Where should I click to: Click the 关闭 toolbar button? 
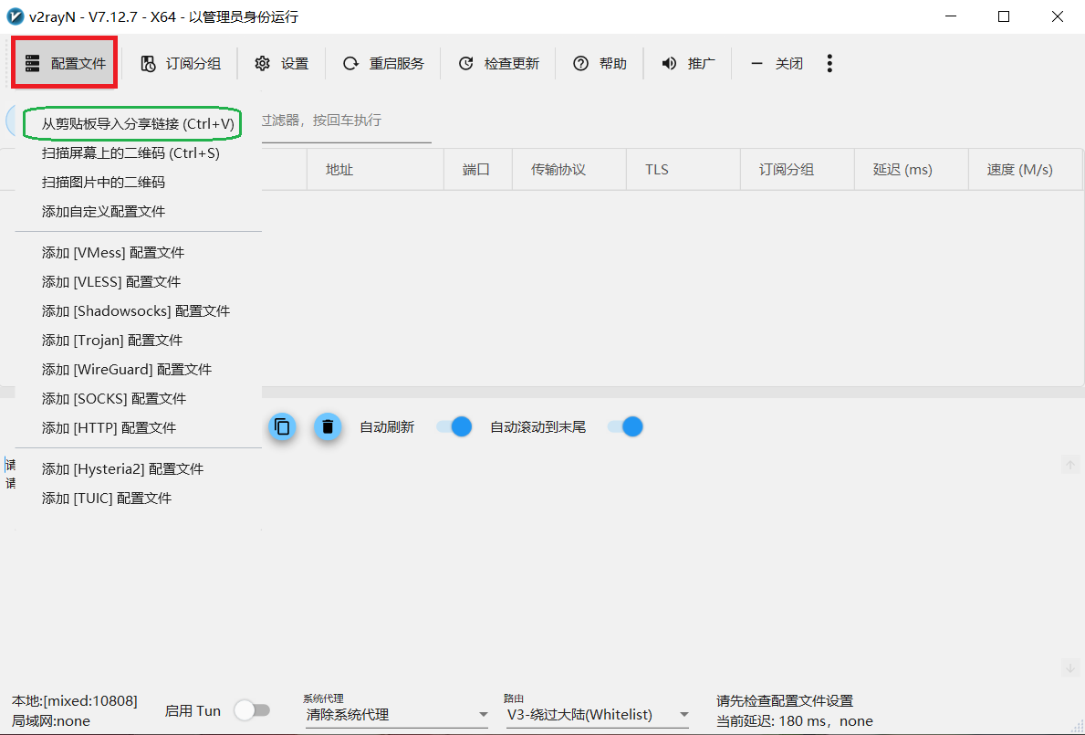[777, 63]
